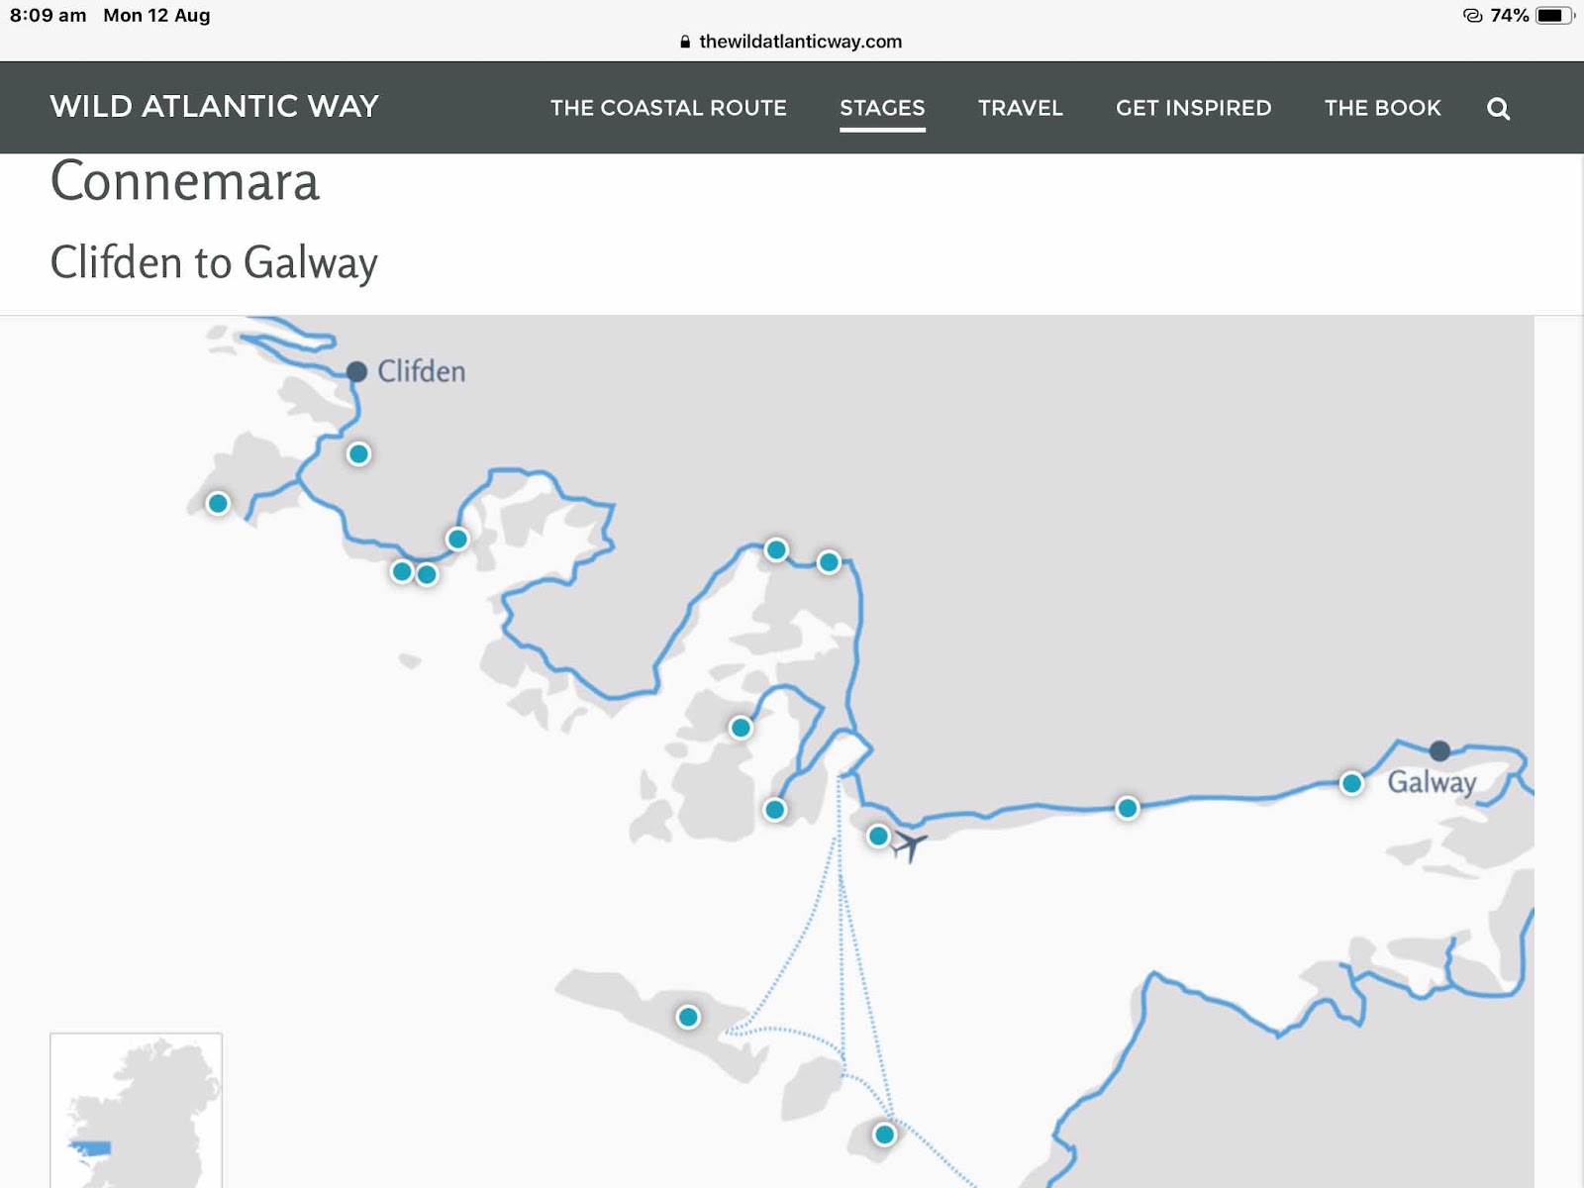Tap the westernmost teal map marker
Image resolution: width=1584 pixels, height=1188 pixels.
click(218, 504)
